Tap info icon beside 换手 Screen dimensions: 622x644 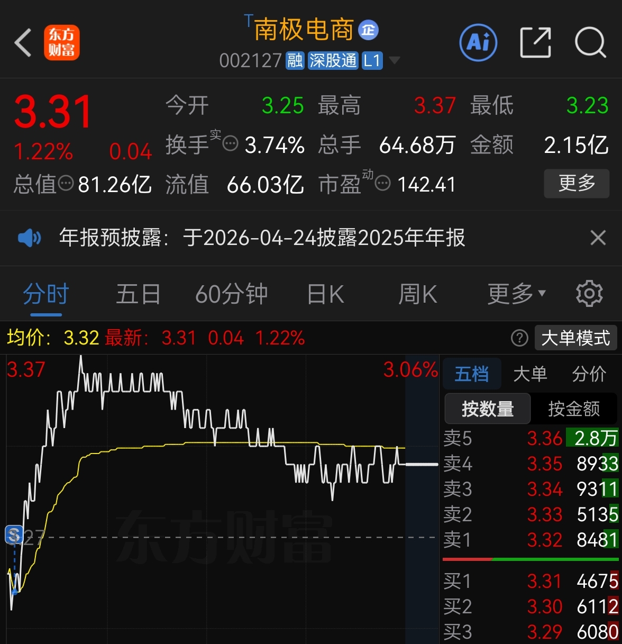(x=231, y=143)
